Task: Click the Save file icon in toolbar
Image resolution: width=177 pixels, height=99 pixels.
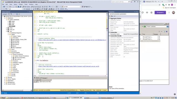Action: click(19, 7)
